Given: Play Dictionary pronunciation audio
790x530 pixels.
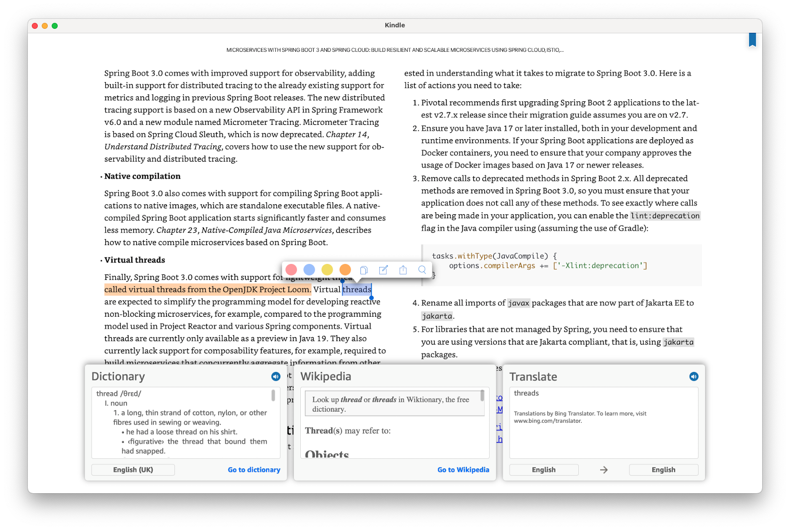Looking at the screenshot, I should pos(276,376).
